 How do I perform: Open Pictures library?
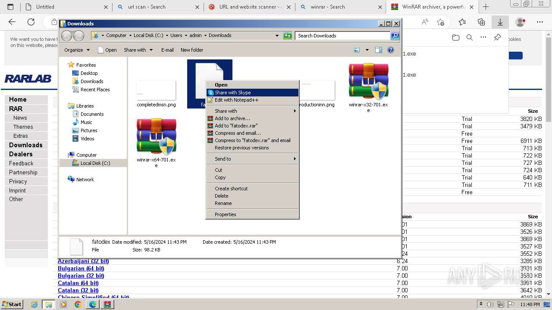[89, 130]
